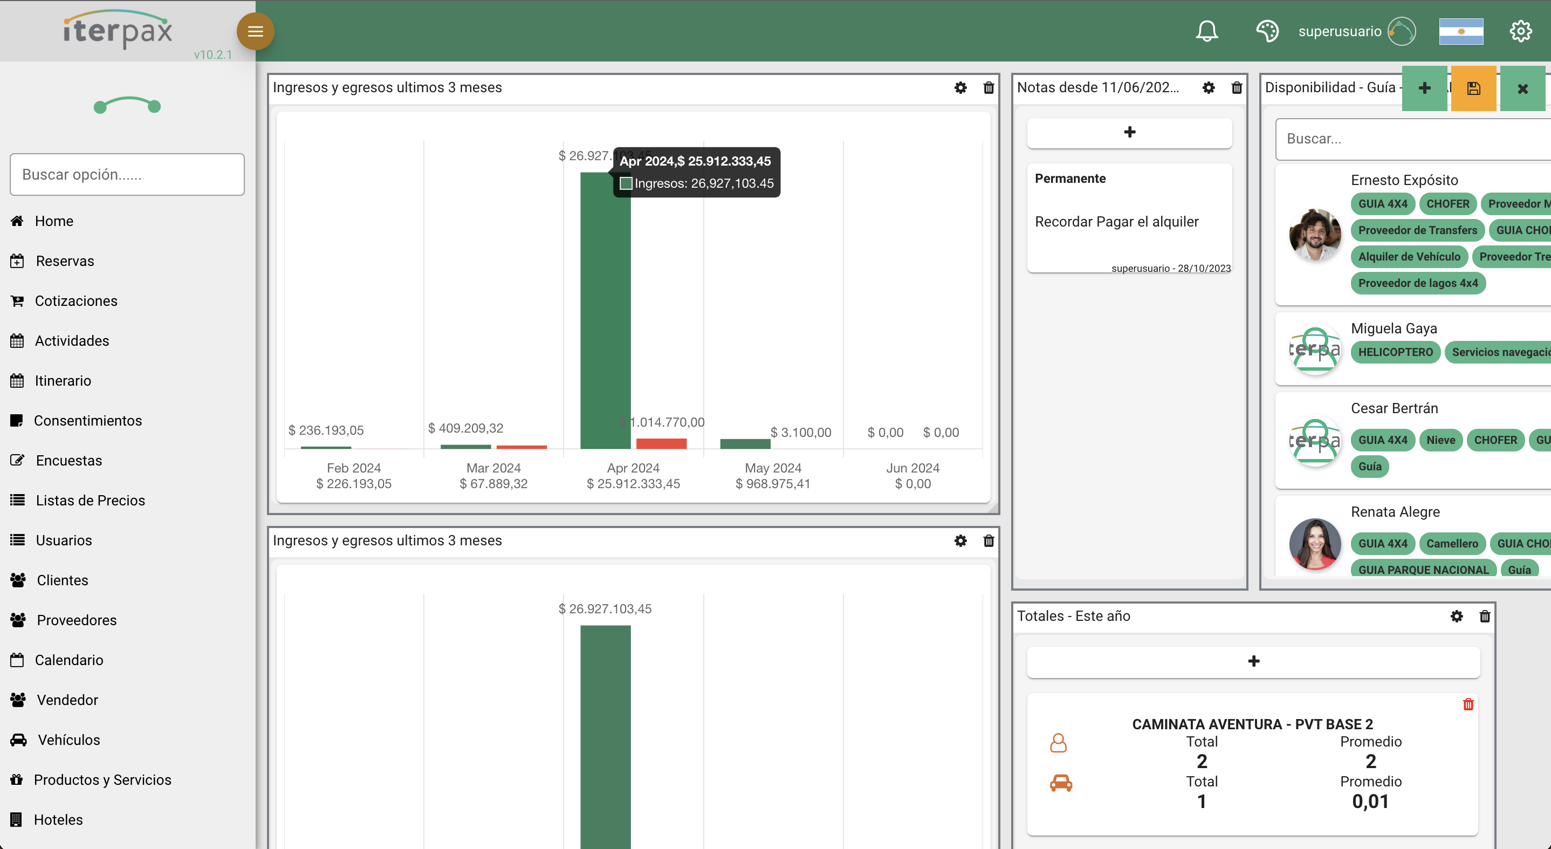Open Reservas in the sidebar
This screenshot has height=849, width=1551.
(x=64, y=261)
